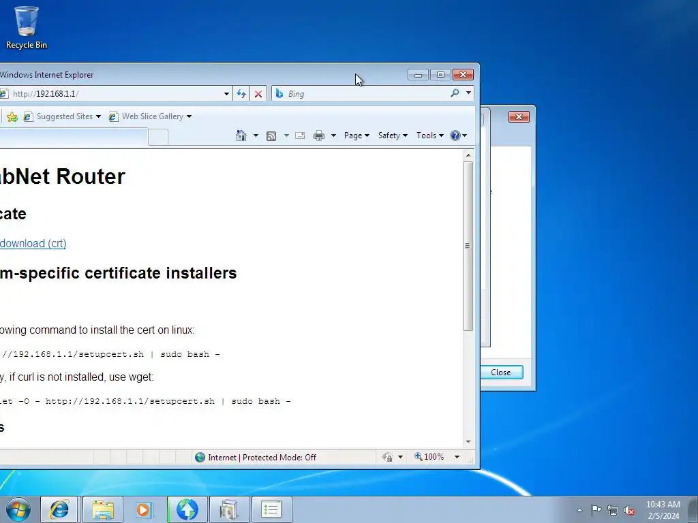This screenshot has height=523, width=698.
Task: Click 'Internet | Protected Mode: Off' status text
Action: point(262,457)
